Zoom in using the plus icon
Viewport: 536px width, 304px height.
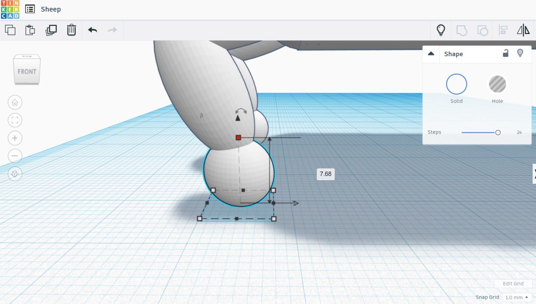(15, 138)
